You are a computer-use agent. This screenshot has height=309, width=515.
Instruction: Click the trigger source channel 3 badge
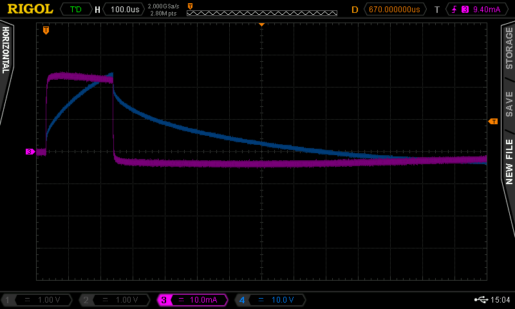point(465,10)
